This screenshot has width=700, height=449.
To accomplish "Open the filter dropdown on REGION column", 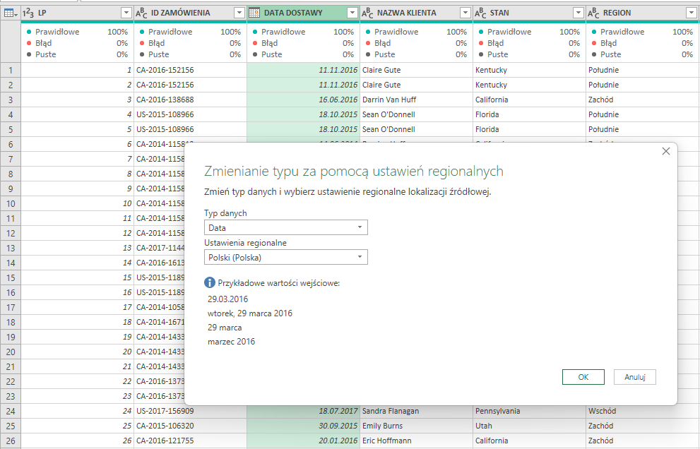I will [x=690, y=12].
